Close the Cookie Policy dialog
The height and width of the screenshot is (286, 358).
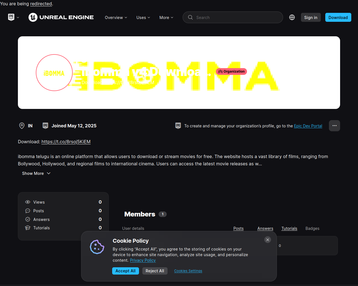pos(268,240)
